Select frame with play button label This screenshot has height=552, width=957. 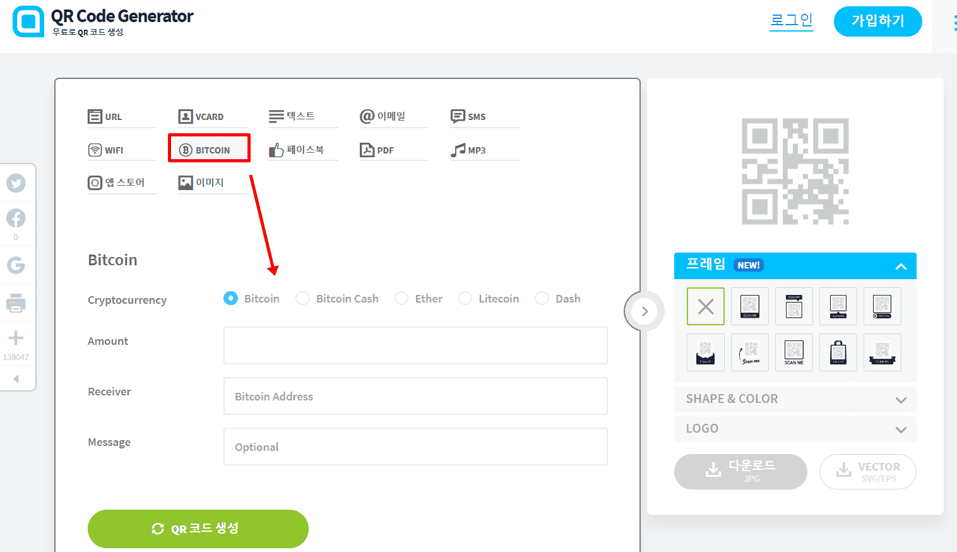883,306
